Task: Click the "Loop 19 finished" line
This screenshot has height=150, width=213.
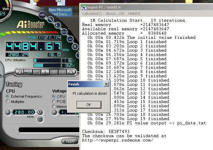Action: click(x=128, y=119)
